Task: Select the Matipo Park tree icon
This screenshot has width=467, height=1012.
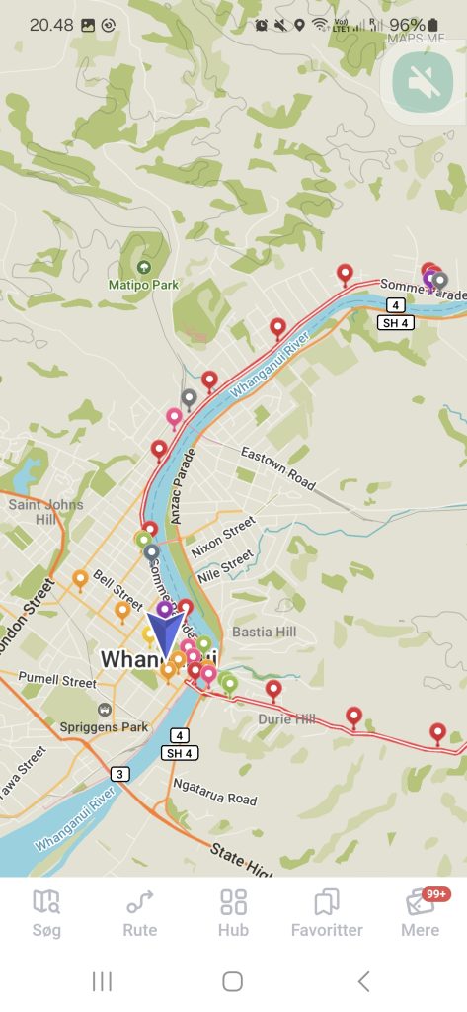Action: point(144,267)
